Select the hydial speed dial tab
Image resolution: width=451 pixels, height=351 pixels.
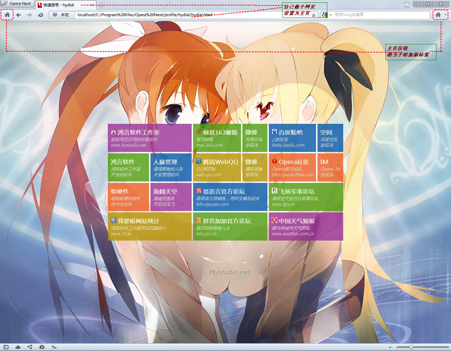point(66,5)
